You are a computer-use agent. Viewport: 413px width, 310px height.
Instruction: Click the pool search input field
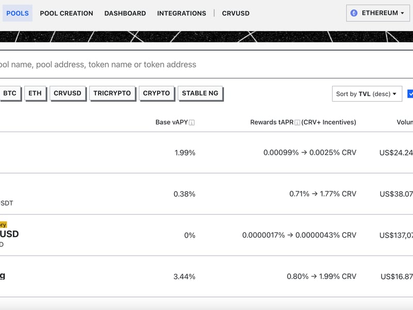click(x=206, y=65)
